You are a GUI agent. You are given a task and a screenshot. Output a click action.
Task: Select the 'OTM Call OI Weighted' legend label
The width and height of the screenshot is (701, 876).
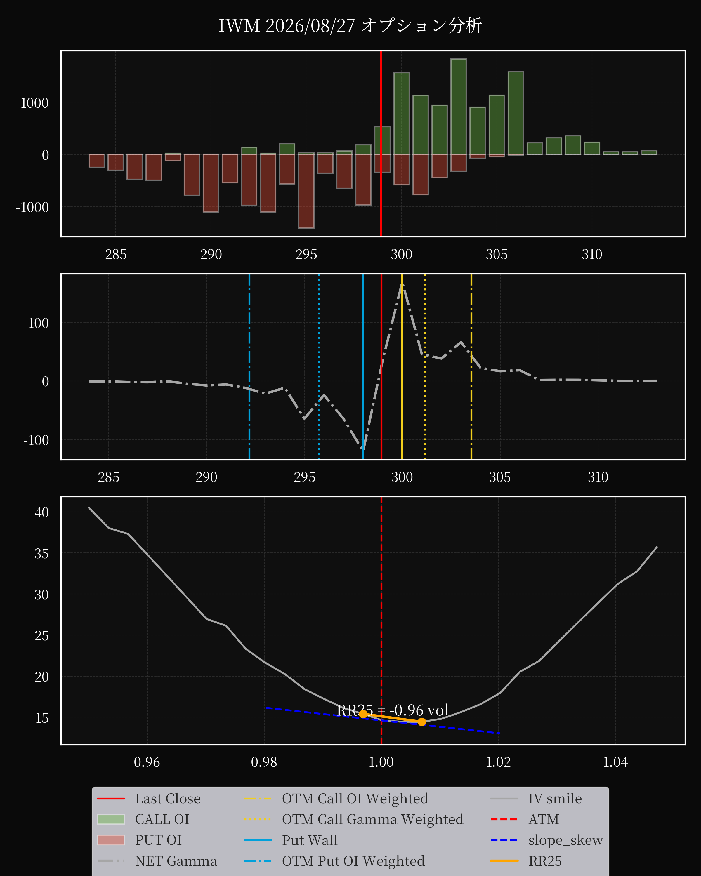coord(355,799)
